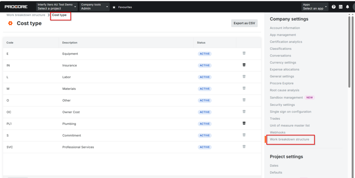Open the Company tools Admin dropdown

point(94,7)
